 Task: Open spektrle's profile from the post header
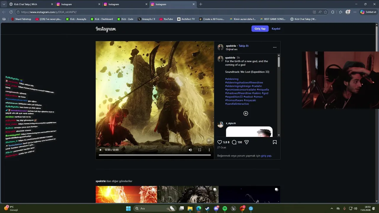coord(231,46)
